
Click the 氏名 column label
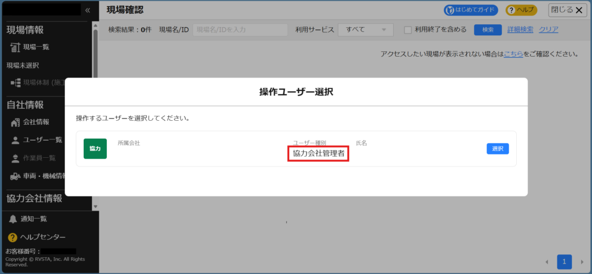coord(362,143)
